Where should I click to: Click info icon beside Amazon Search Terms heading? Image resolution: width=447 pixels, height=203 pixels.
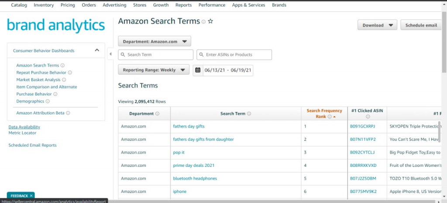(203, 22)
